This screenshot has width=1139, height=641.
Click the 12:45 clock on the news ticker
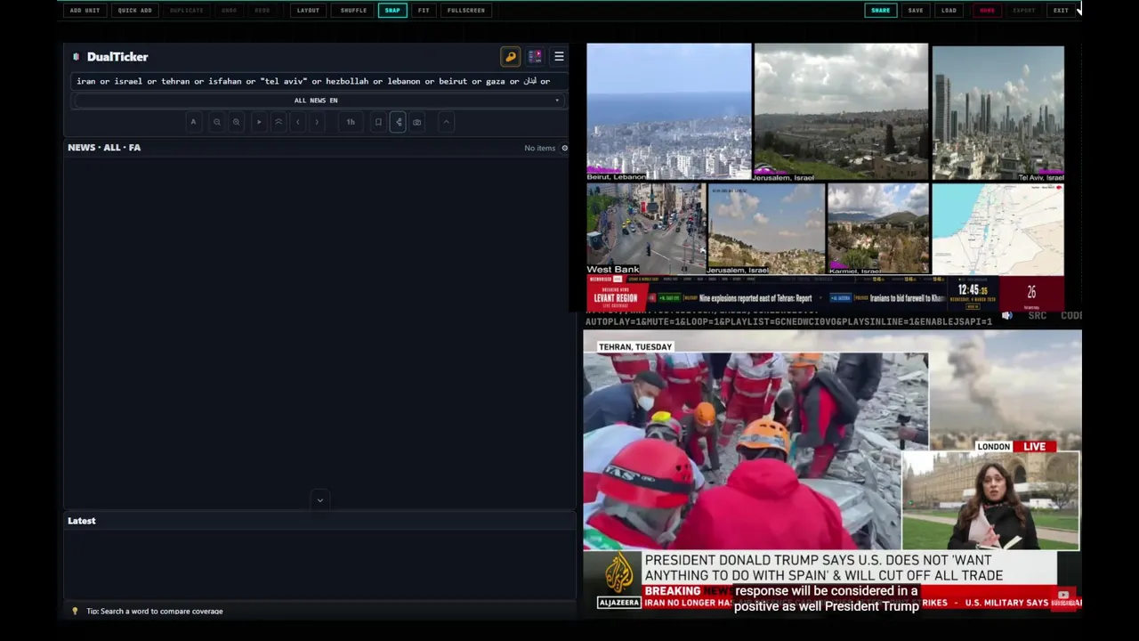point(972,290)
